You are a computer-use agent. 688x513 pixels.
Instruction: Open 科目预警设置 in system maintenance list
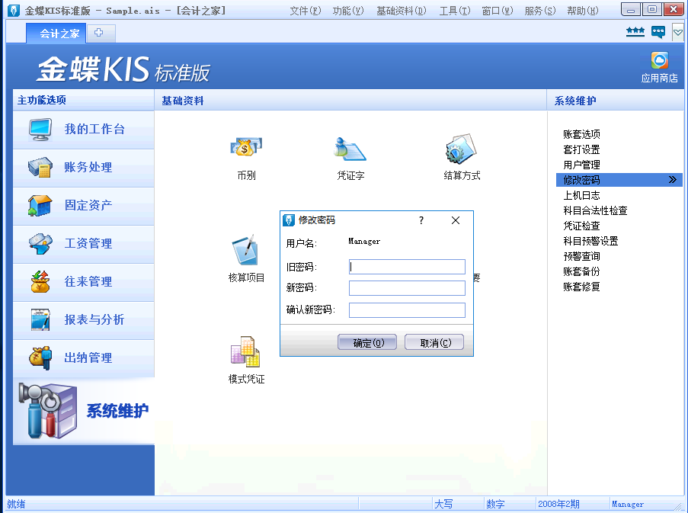(590, 241)
